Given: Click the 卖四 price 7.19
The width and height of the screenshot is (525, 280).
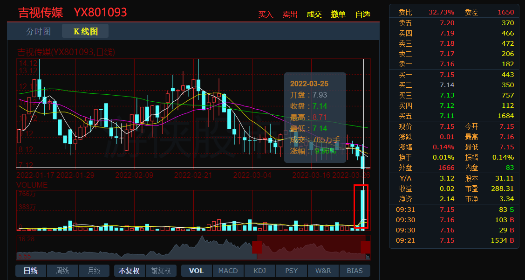Looking at the screenshot, I should coord(447,33).
